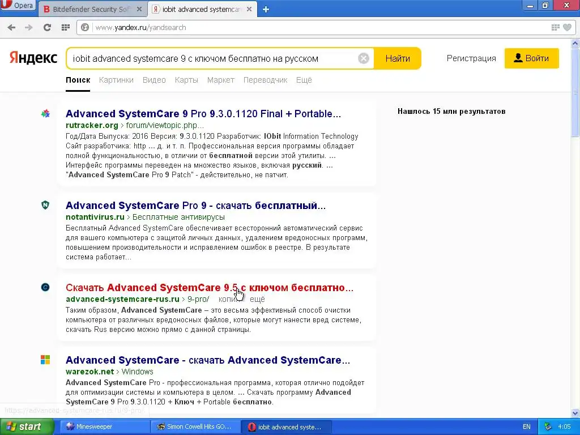Image resolution: width=580 pixels, height=435 pixels.
Task: Click the warezok.net Windows-flag favicon
Action: pos(45,360)
